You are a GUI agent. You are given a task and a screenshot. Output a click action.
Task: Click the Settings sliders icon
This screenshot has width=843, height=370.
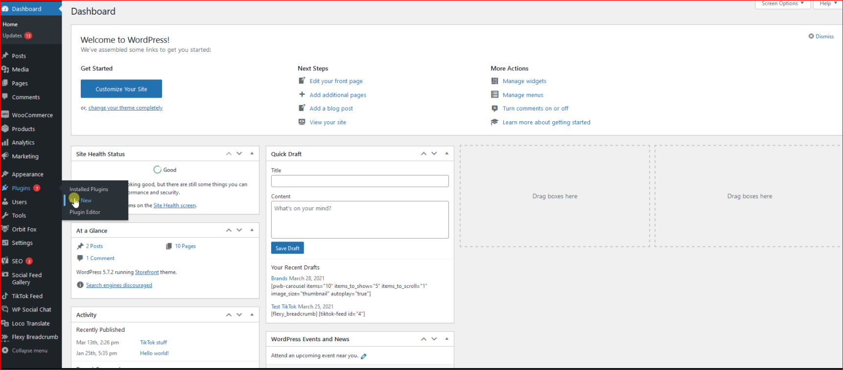coord(5,242)
